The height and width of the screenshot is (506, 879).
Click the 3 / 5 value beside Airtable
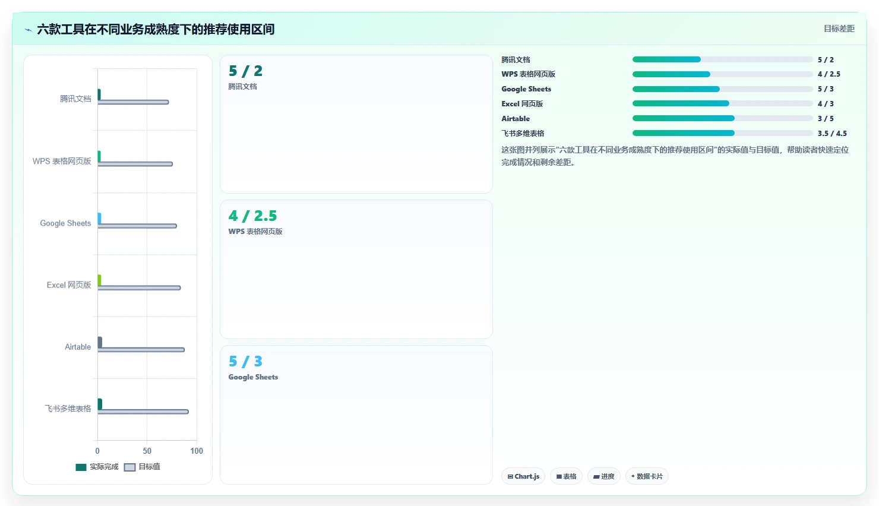pos(826,119)
